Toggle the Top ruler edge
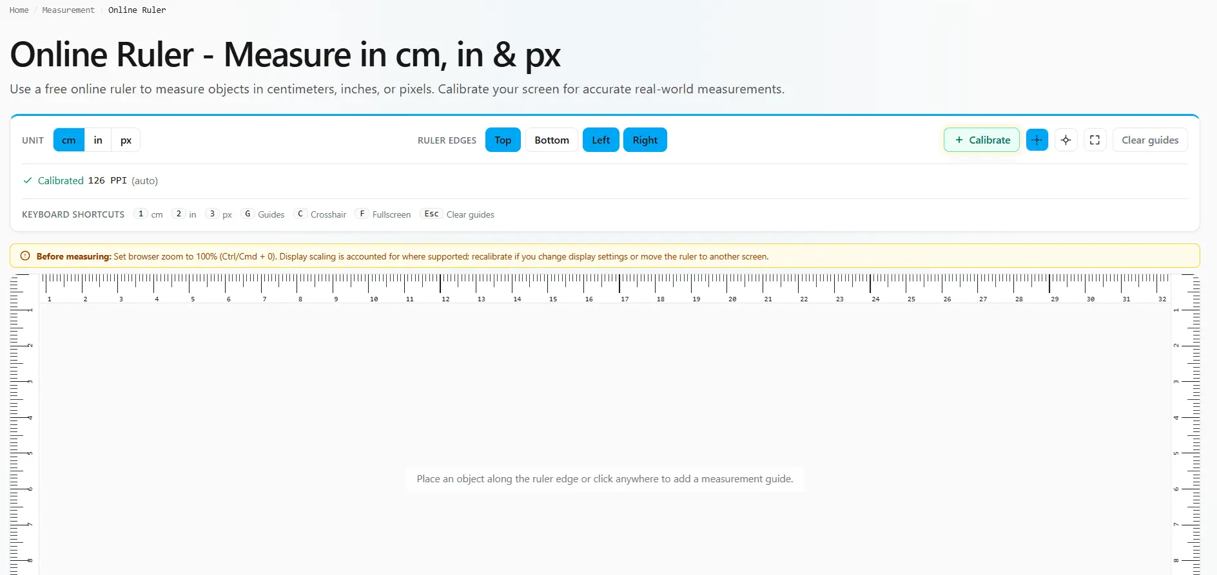The height and width of the screenshot is (575, 1217). point(503,140)
